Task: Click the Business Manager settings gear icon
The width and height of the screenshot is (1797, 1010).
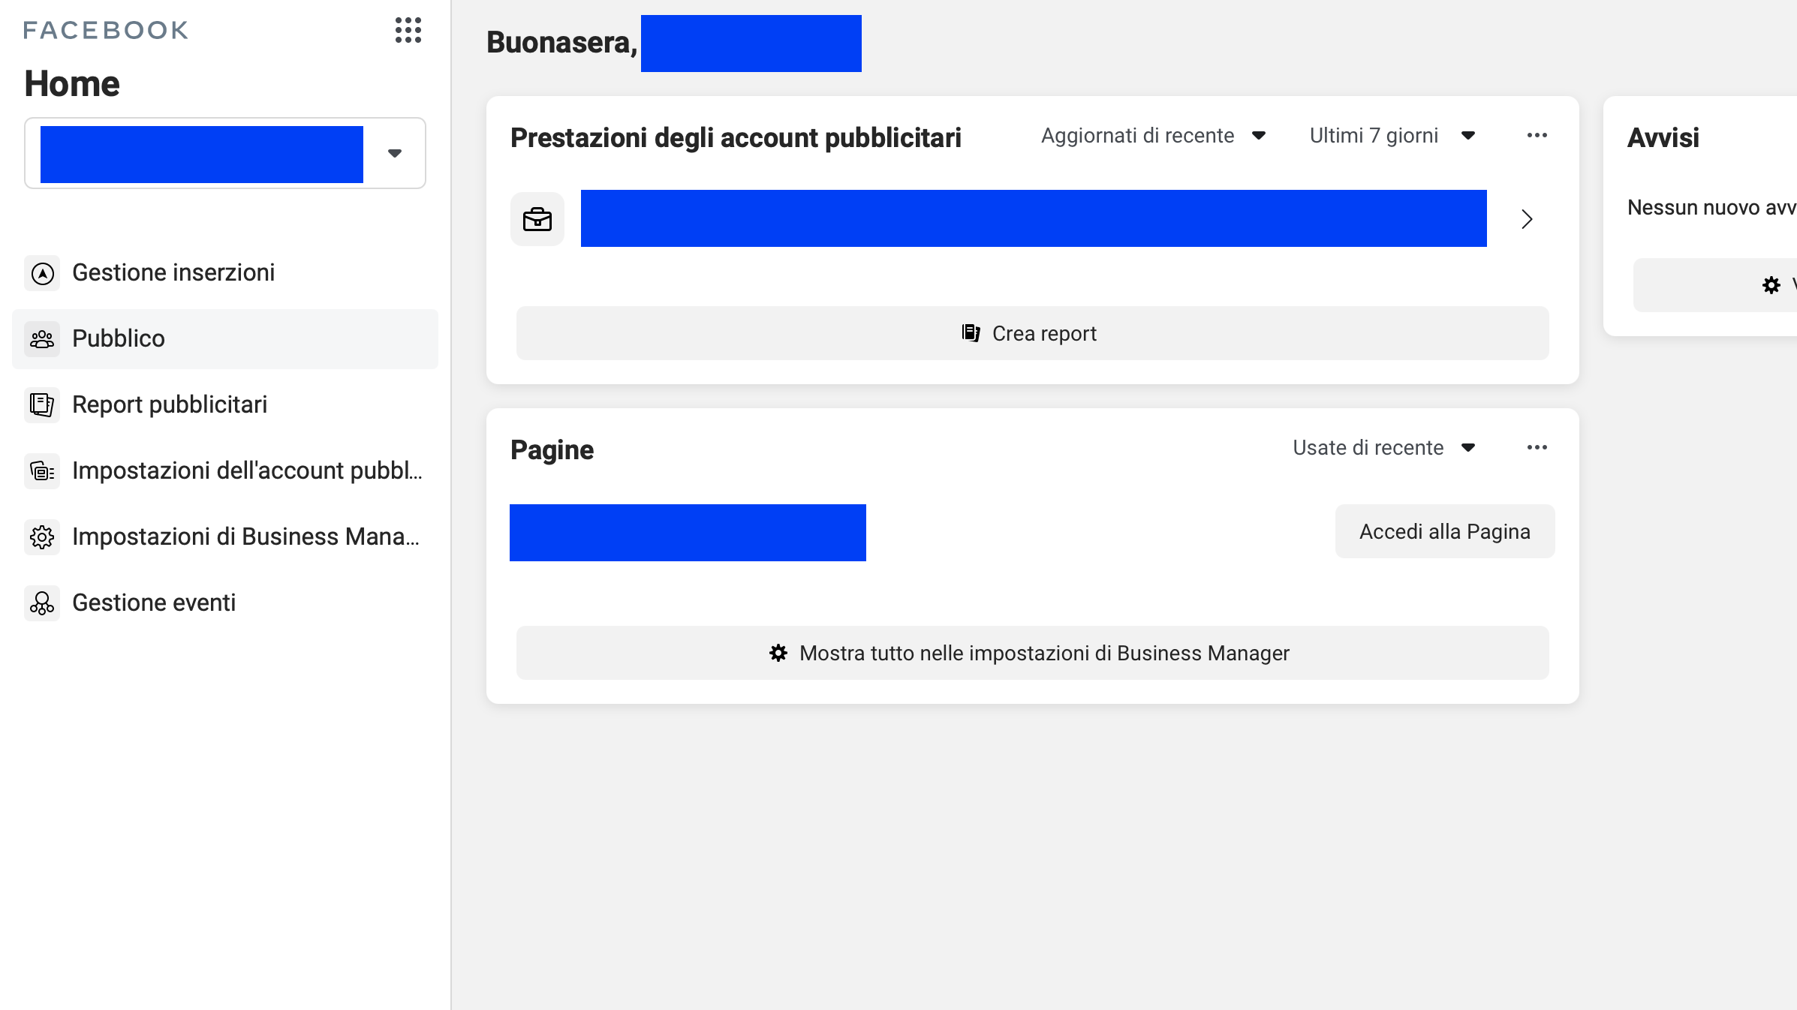Action: pos(43,537)
